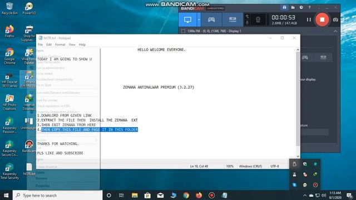Launch Firefox from the desktop

[x=9, y=31]
